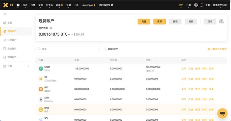Click 交易 in the XT row
Screen dimensions: 231x121
211,79
